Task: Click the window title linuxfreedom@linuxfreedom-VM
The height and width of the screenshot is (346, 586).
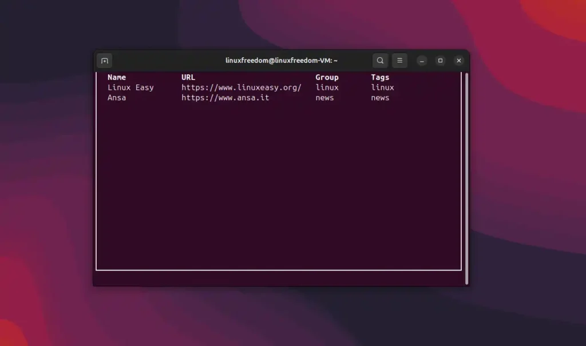Action: (282, 61)
